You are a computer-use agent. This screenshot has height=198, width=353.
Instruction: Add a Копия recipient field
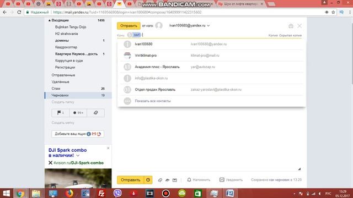click(x=273, y=35)
